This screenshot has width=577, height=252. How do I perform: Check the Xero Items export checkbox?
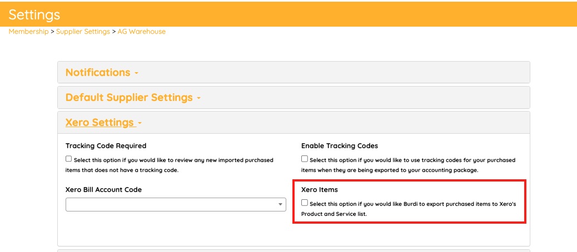pyautogui.click(x=305, y=203)
